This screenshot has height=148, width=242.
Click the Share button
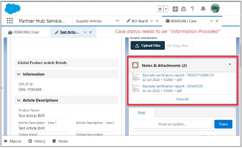pyautogui.click(x=223, y=124)
